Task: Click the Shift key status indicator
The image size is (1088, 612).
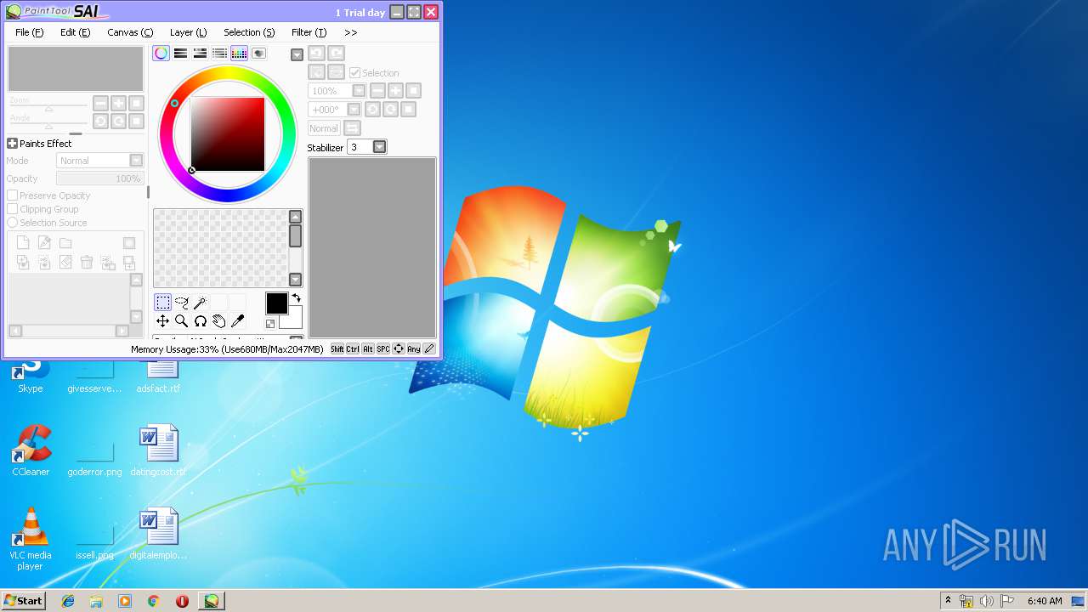Action: (337, 349)
